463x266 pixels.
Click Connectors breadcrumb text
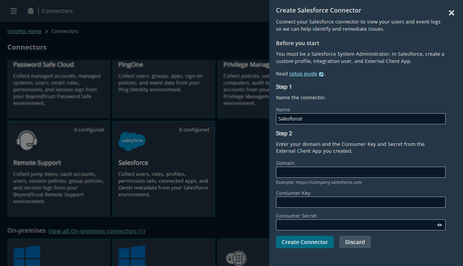65,31
